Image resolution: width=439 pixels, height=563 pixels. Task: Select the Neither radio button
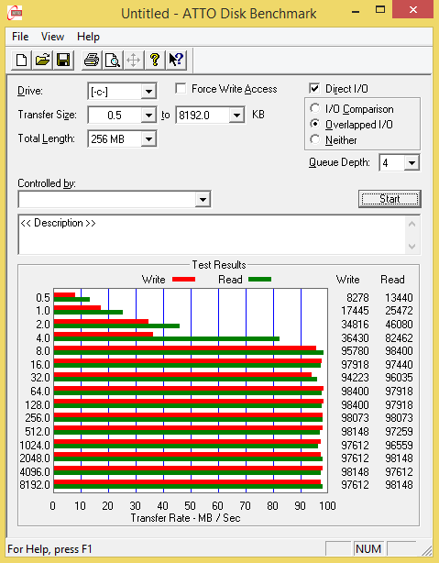tap(314, 139)
